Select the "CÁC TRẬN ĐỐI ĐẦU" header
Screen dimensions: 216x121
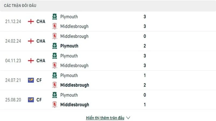[20, 5]
